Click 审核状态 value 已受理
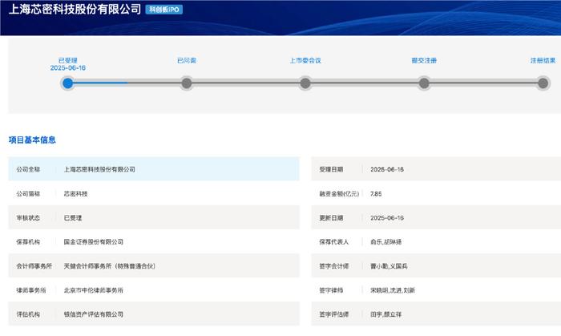Viewport: 561px width, 336px height. [73, 217]
